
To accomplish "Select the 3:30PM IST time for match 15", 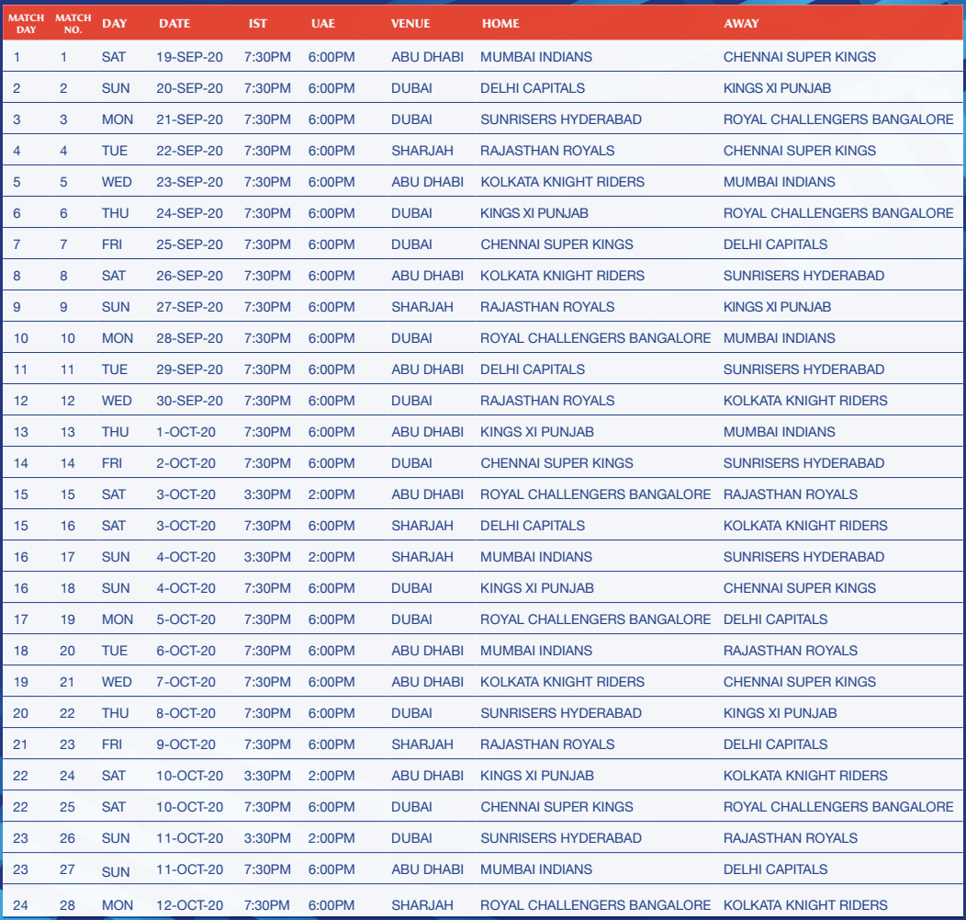I will [267, 494].
